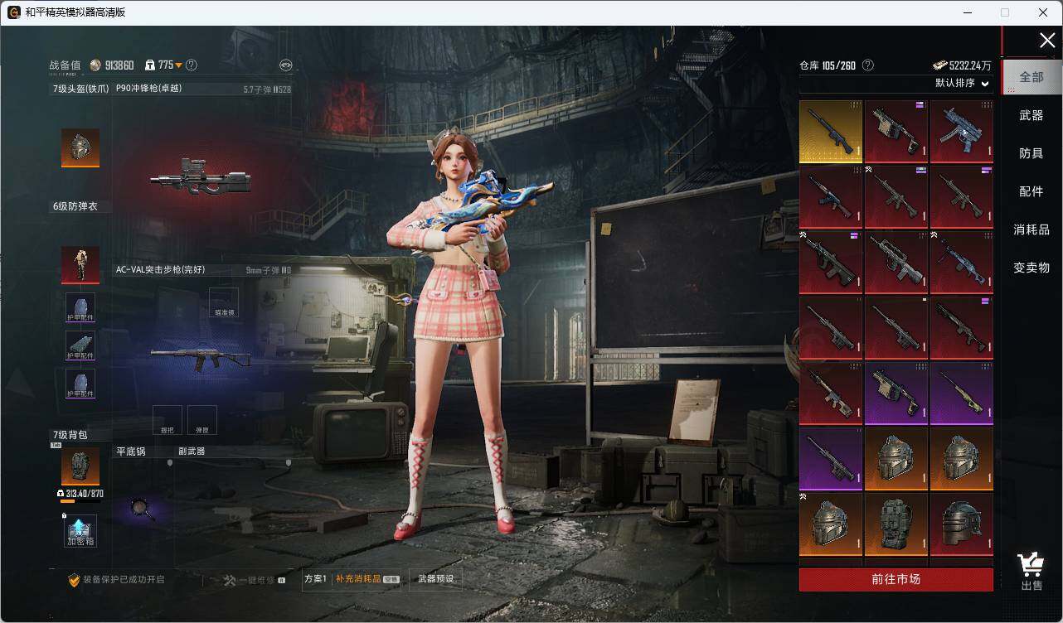Open the 6级防弹衣 body armor slot
1063x623 pixels.
point(80,265)
